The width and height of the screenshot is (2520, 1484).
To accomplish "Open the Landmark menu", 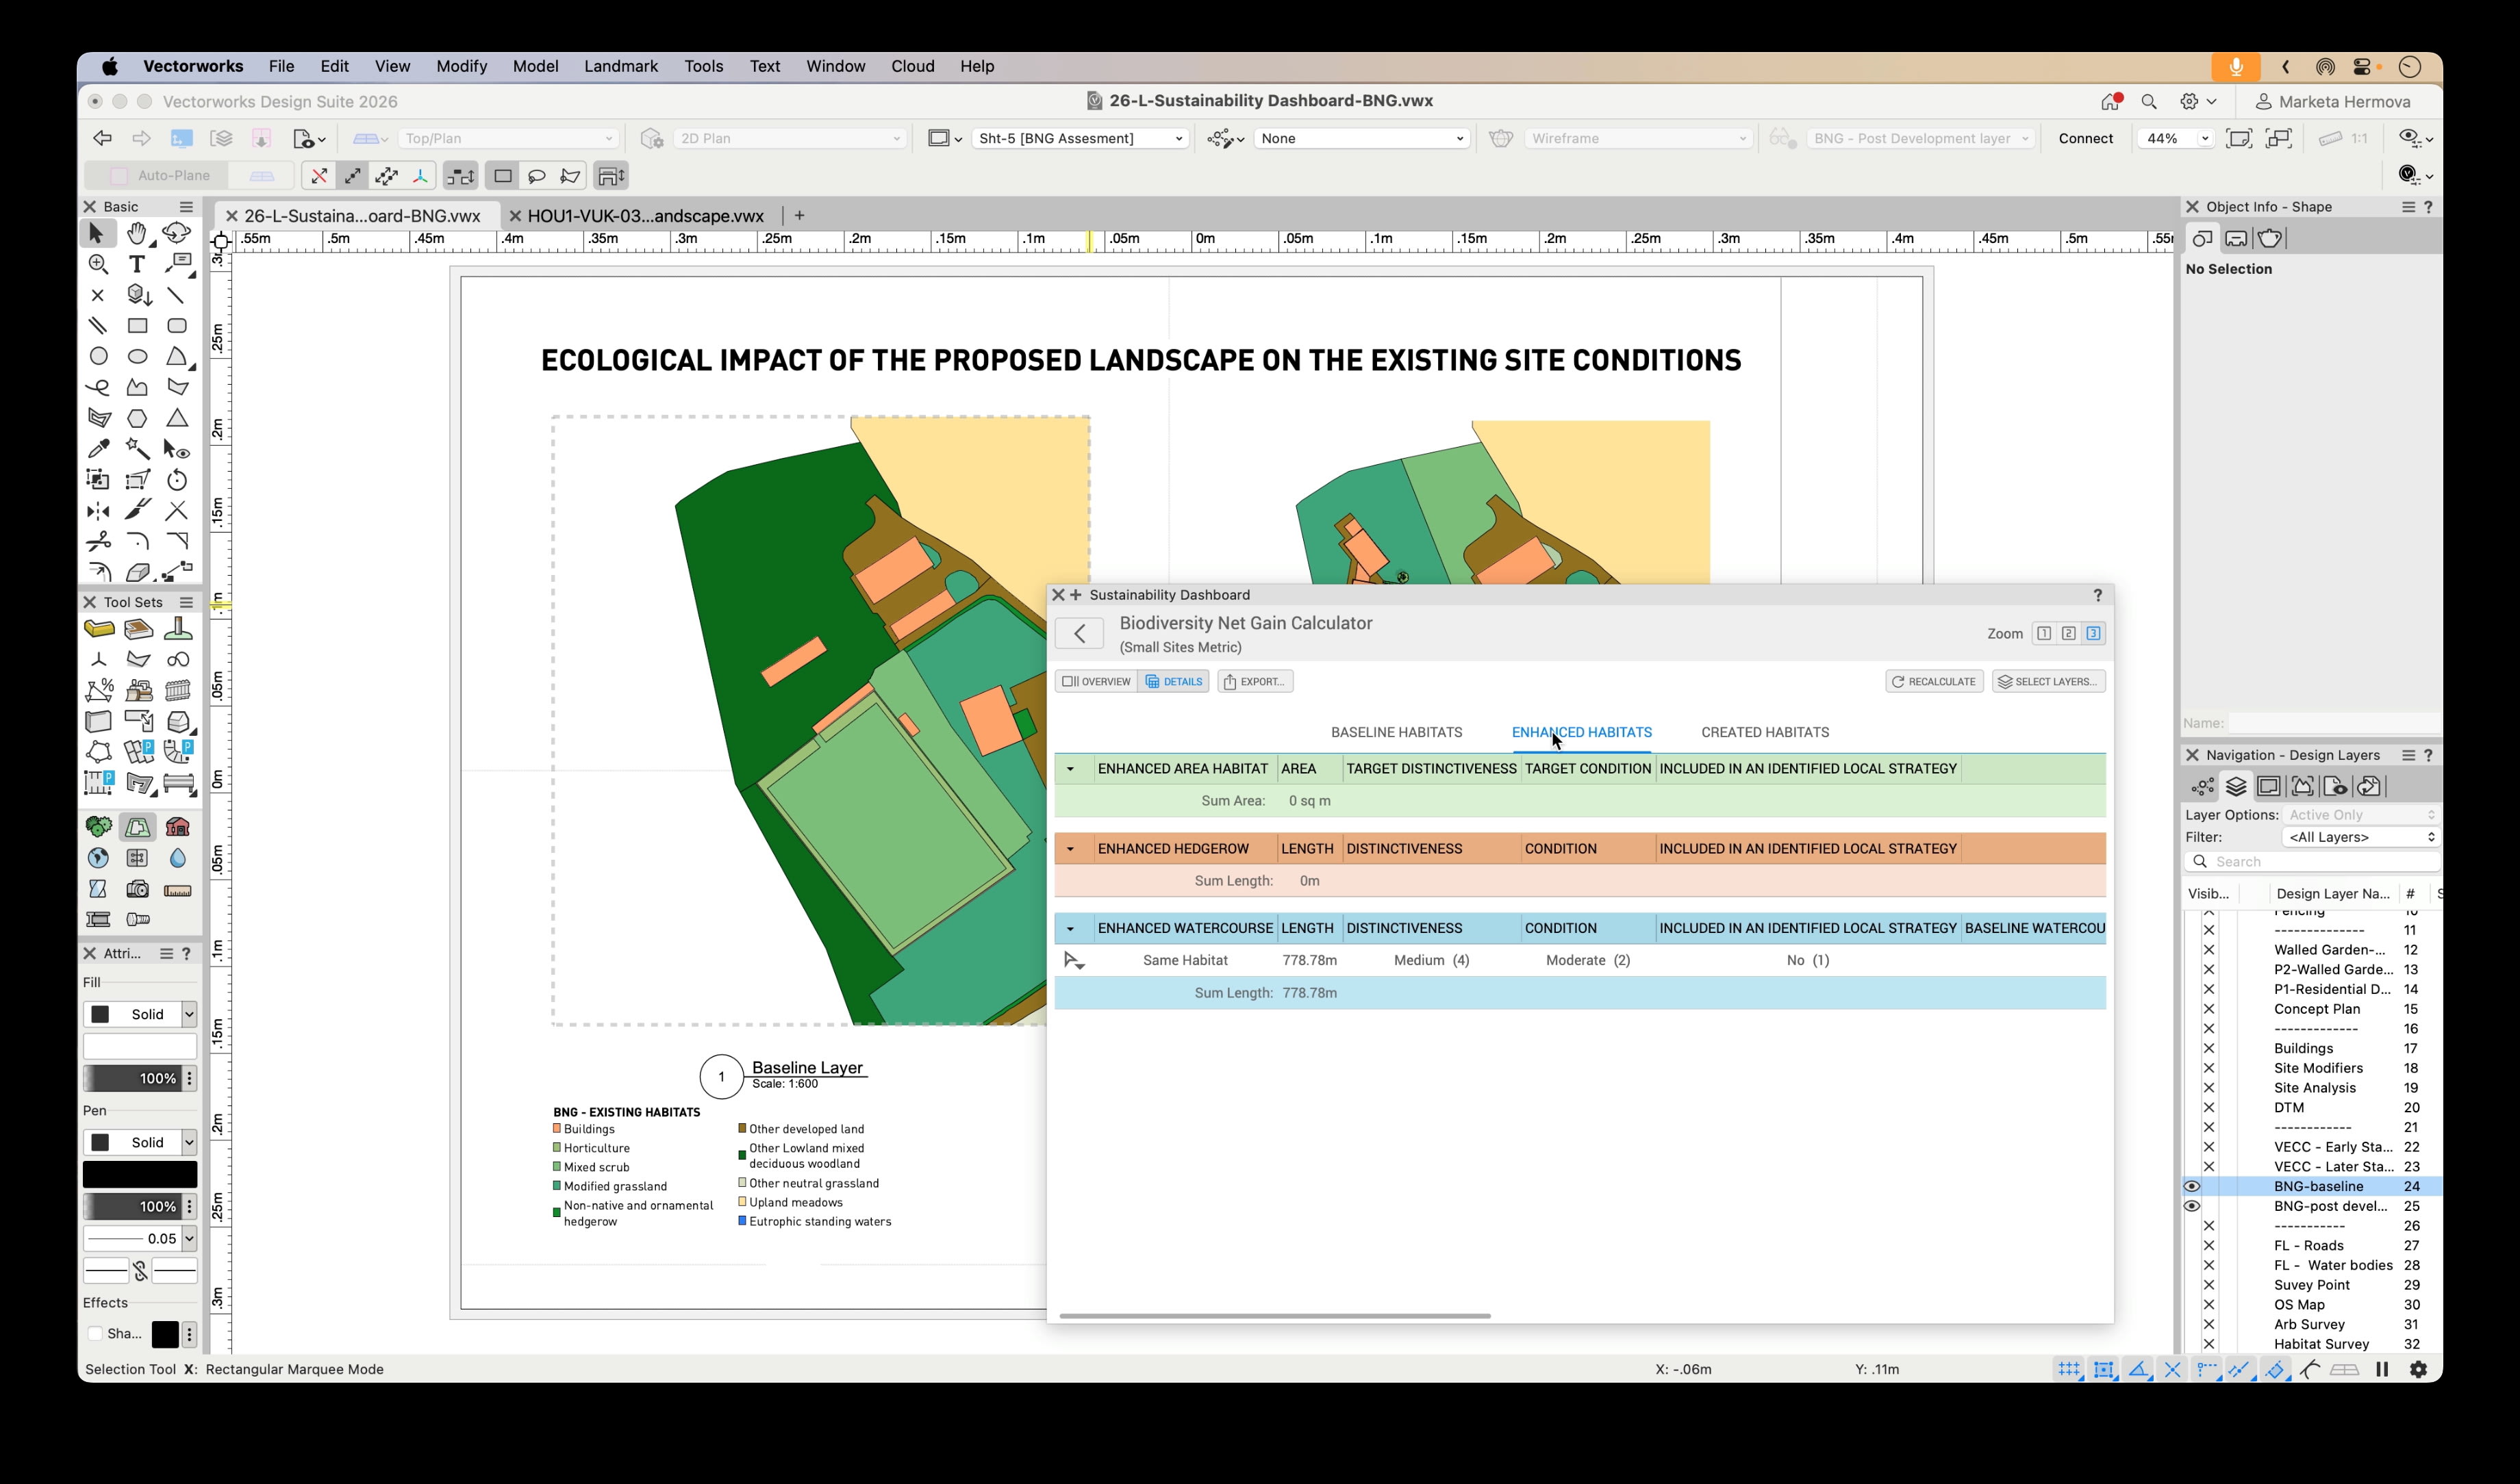I will (620, 66).
